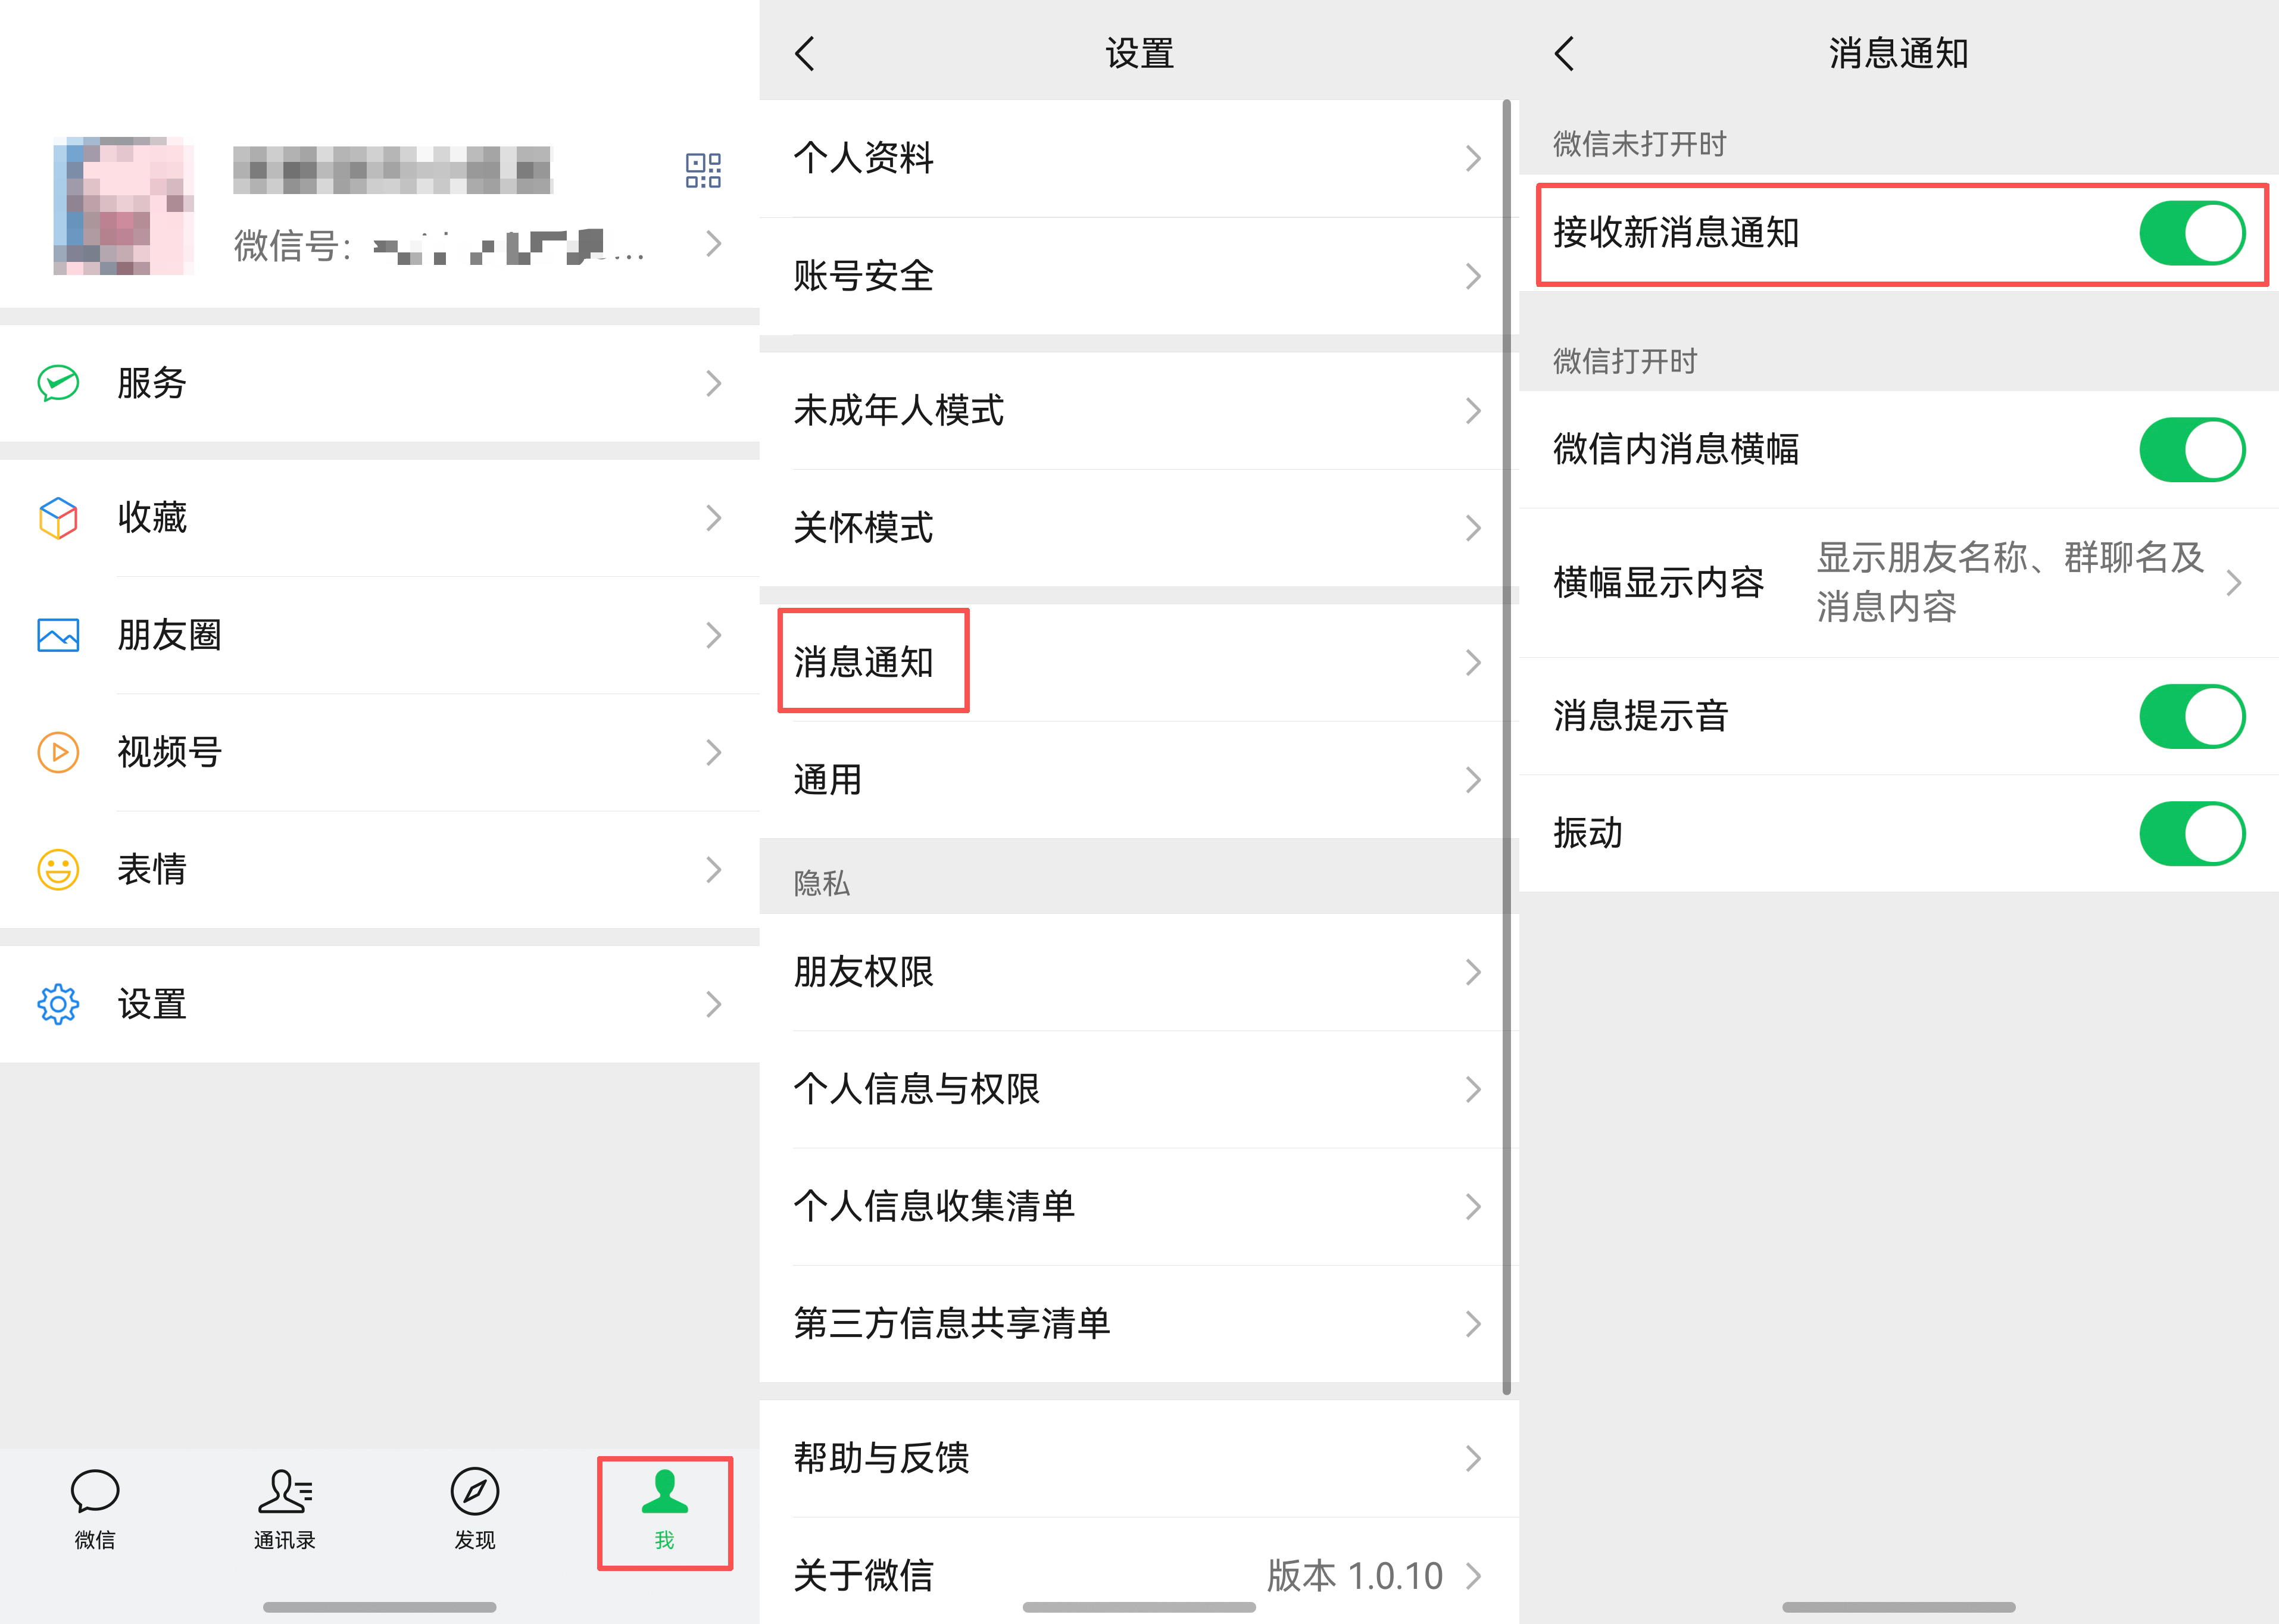Open the Channels (视频号) play icon

point(58,752)
